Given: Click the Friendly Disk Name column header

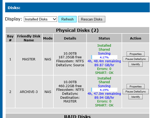Looking at the screenshot, I should [29, 38].
